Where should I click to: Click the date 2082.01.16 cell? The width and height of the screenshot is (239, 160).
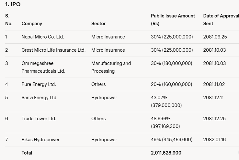pyautogui.click(x=214, y=139)
